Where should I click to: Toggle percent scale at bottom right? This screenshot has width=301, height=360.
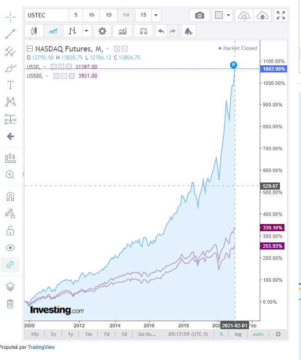click(221, 334)
